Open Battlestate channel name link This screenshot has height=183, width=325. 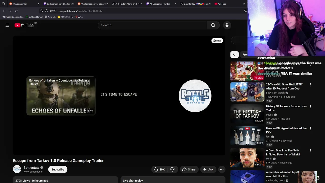31,168
